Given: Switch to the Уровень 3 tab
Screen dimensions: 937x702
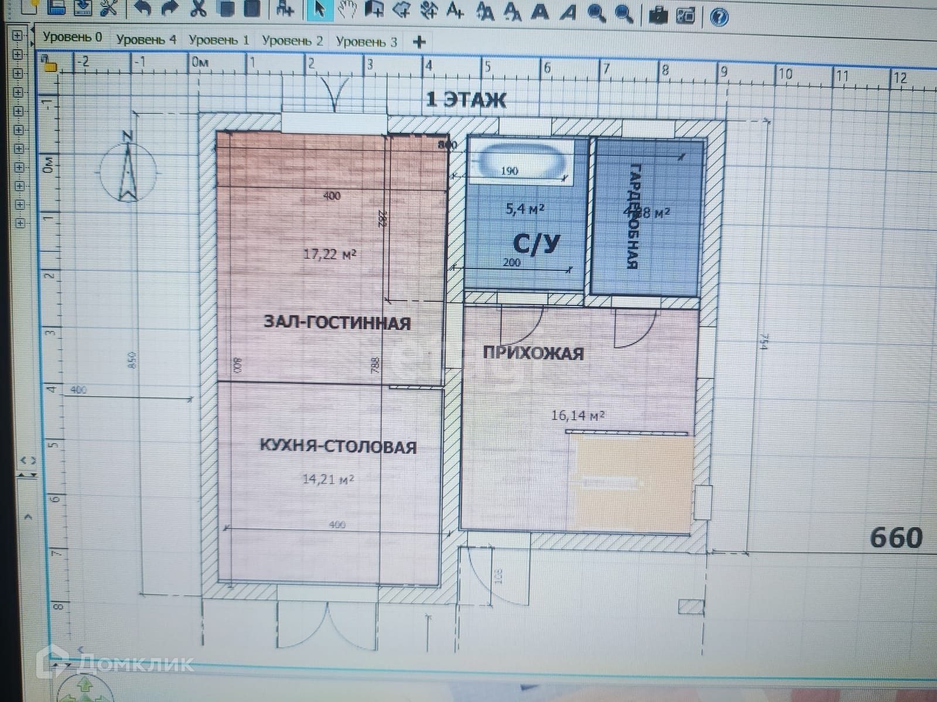Looking at the screenshot, I should click(x=367, y=42).
